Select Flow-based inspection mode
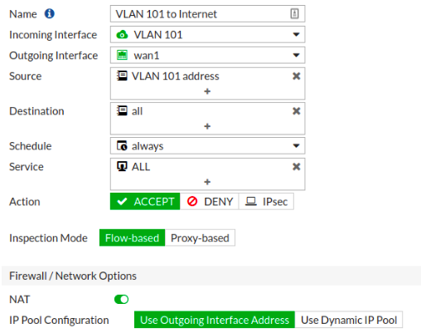 (x=132, y=238)
